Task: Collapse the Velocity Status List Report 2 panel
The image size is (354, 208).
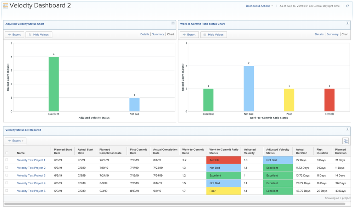Action: click(347, 129)
